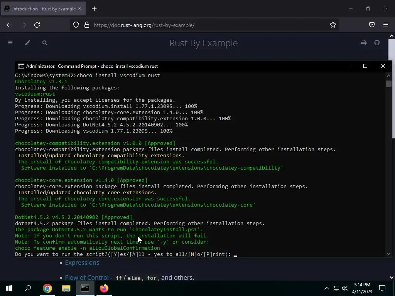Go back with the Firefox back arrow
Screen dimensions: 395x296
9,25
